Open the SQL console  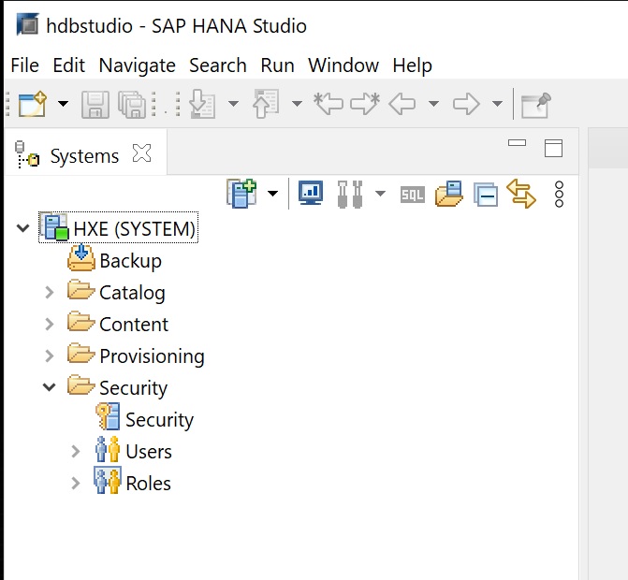(x=412, y=195)
